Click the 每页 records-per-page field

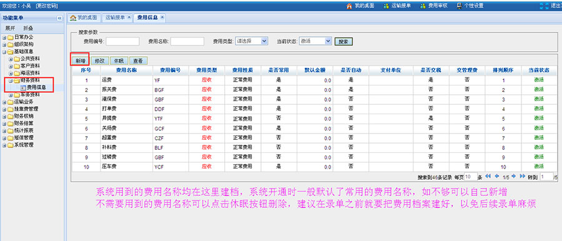point(470,177)
